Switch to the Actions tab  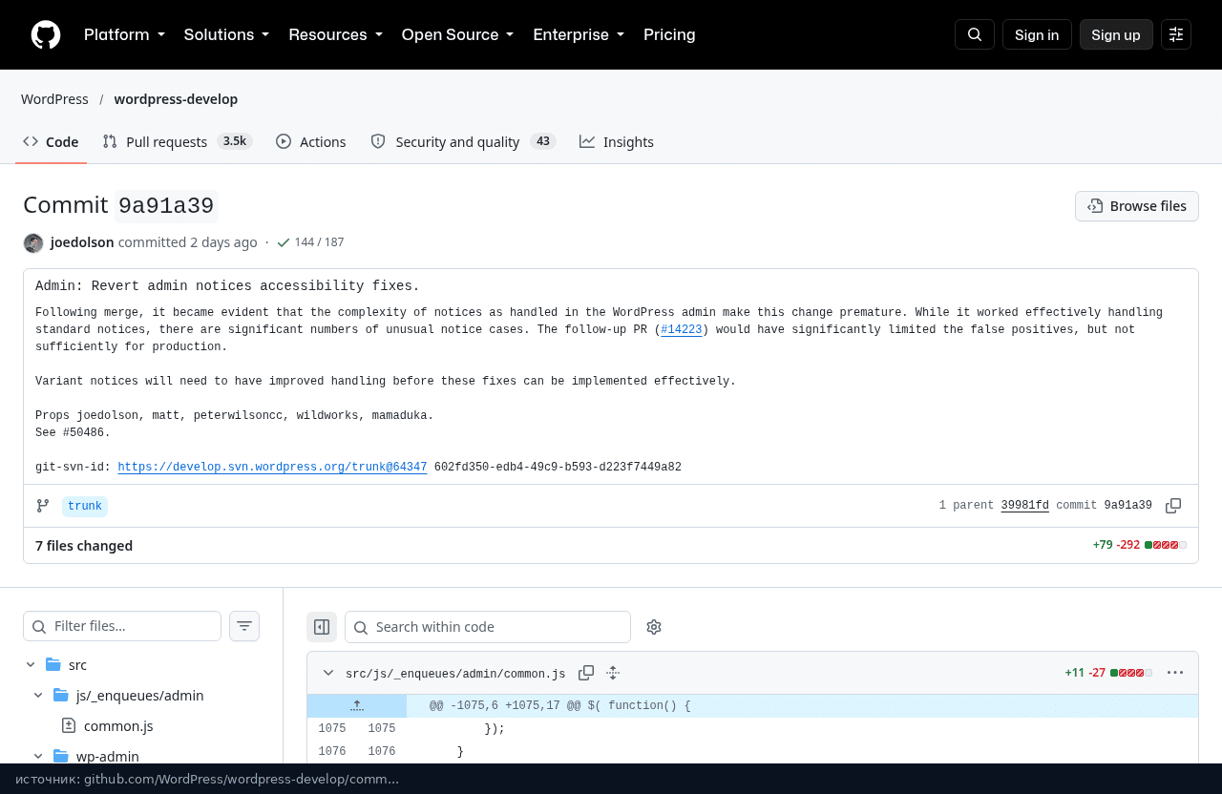pos(311,141)
